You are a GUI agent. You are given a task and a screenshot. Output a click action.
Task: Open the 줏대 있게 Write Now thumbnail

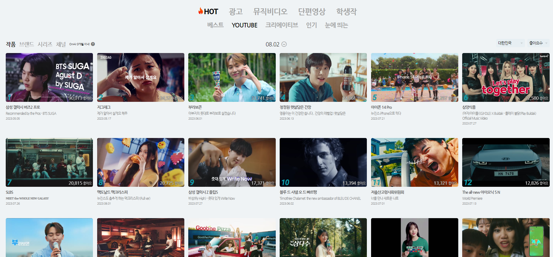coord(232,162)
